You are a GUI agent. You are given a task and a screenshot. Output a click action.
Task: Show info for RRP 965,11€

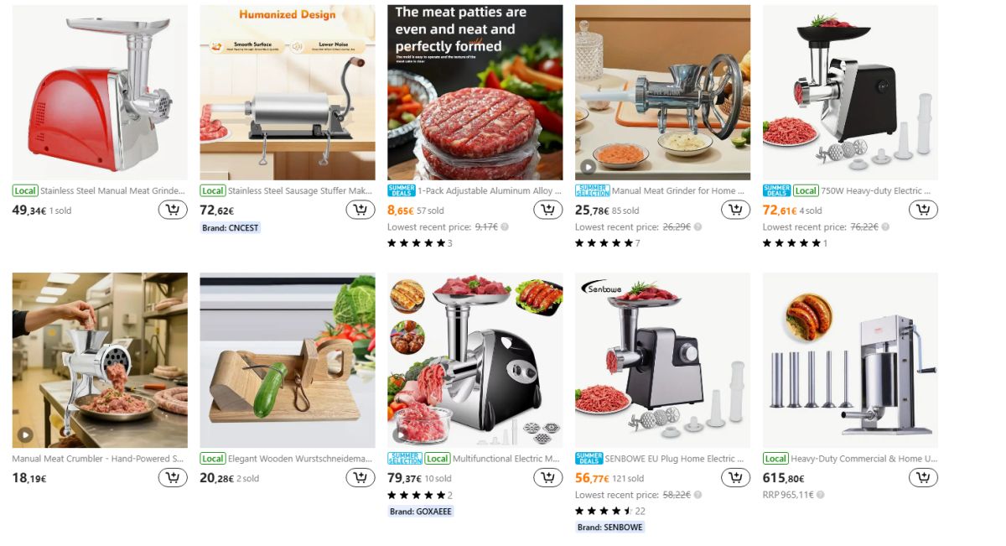tap(820, 495)
